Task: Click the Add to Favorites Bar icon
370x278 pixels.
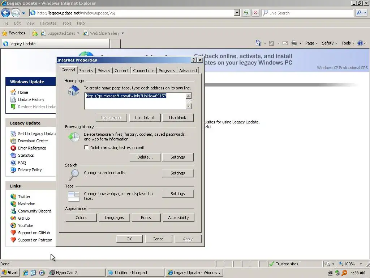Action: click(35, 33)
